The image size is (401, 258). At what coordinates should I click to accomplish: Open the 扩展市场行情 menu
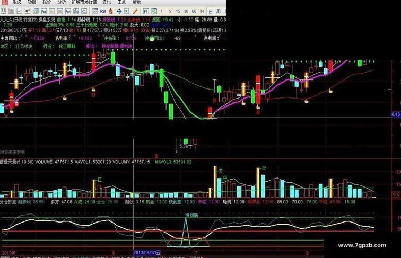tap(84, 2)
